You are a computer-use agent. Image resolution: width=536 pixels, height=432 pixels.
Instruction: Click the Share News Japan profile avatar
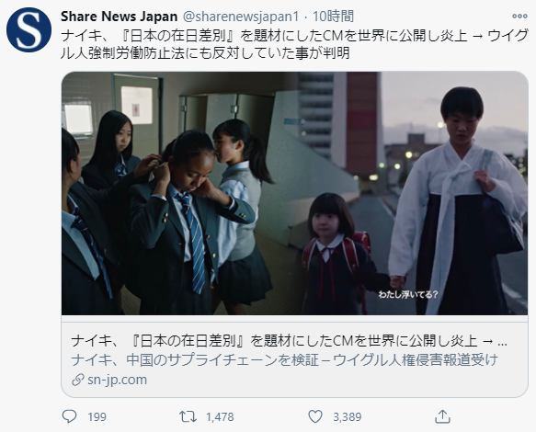click(29, 29)
